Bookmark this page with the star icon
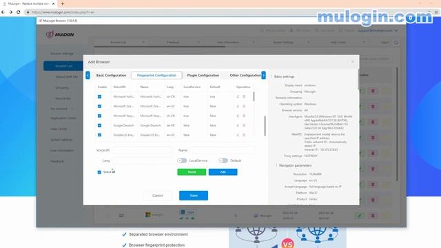The height and width of the screenshot is (248, 441). click(x=436, y=12)
